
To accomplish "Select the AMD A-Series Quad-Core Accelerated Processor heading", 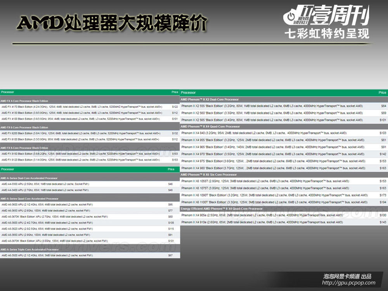I will coord(90,199).
